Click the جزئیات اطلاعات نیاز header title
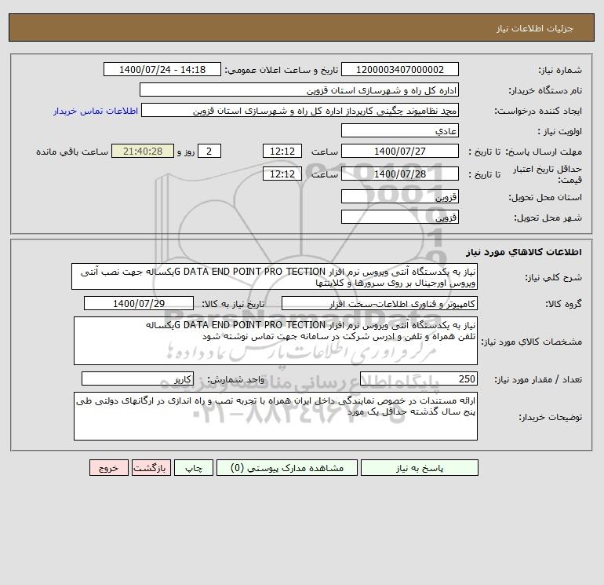604x585 pixels. coord(535,28)
